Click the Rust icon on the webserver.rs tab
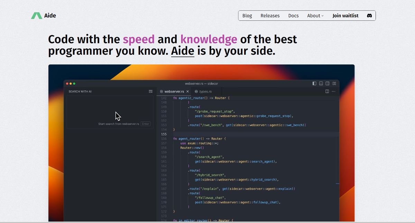 [161, 91]
